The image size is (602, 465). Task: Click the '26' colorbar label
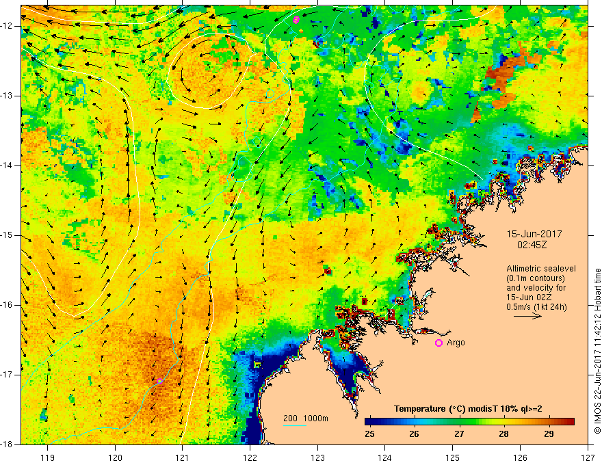pos(414,434)
